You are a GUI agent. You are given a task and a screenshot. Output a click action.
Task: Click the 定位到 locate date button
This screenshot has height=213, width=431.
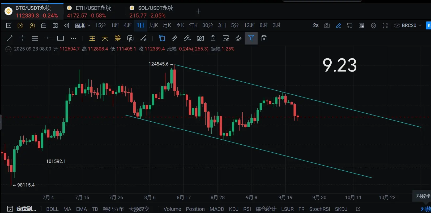click(x=26, y=209)
